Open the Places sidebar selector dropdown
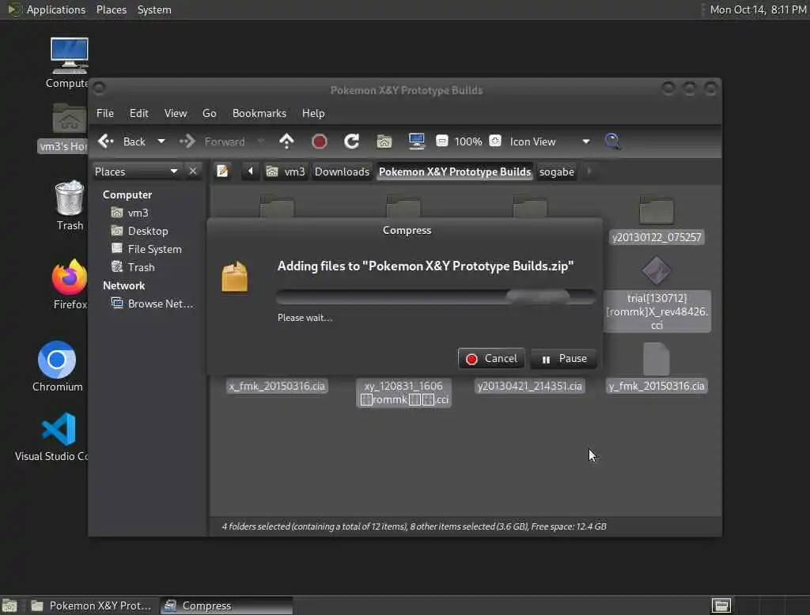 [136, 172]
